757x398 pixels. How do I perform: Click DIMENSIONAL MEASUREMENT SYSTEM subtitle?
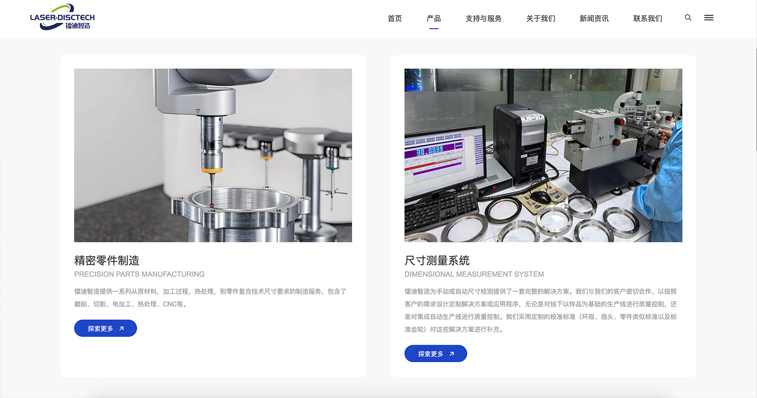474,274
